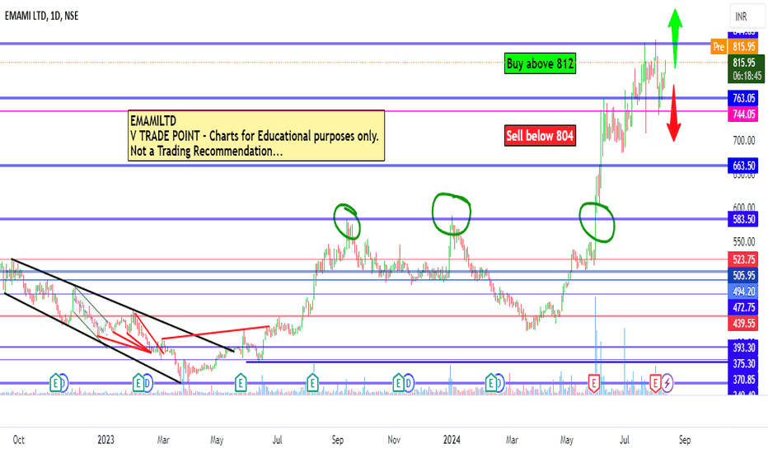Select the red 439.55 price label
Image resolution: width=768 pixels, height=453 pixels.
point(743,323)
